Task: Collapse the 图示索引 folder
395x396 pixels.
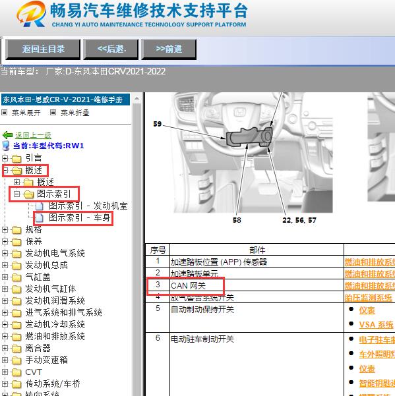Action: point(16,194)
